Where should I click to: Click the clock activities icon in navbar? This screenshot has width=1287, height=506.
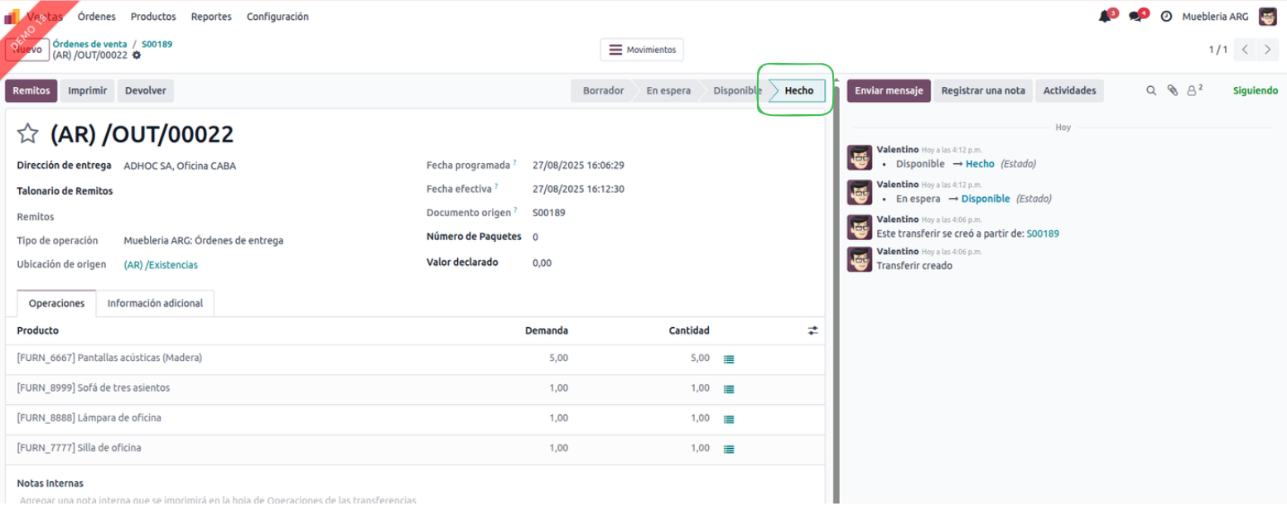click(1166, 17)
